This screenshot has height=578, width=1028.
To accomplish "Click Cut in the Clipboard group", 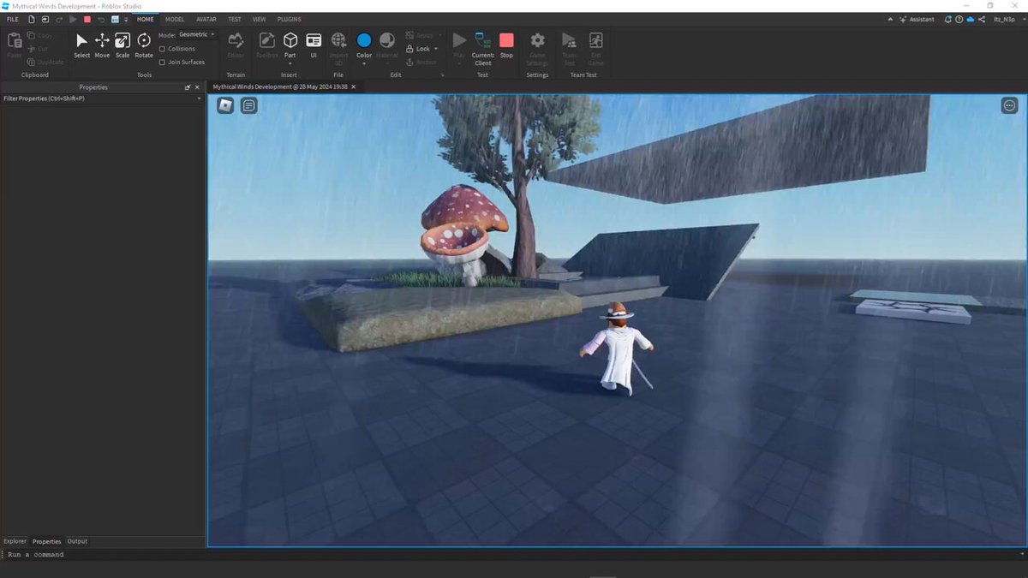I will point(38,49).
